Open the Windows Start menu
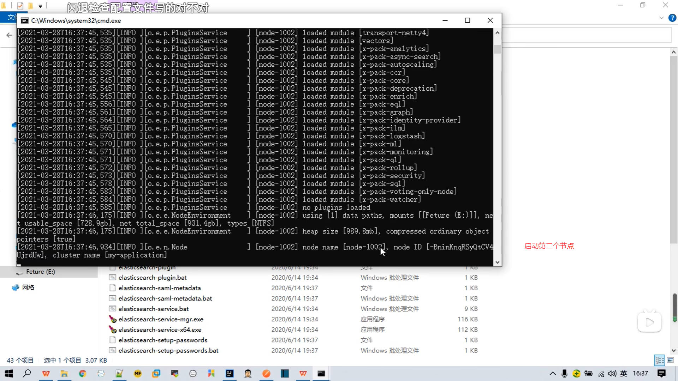The width and height of the screenshot is (678, 381). 9,373
